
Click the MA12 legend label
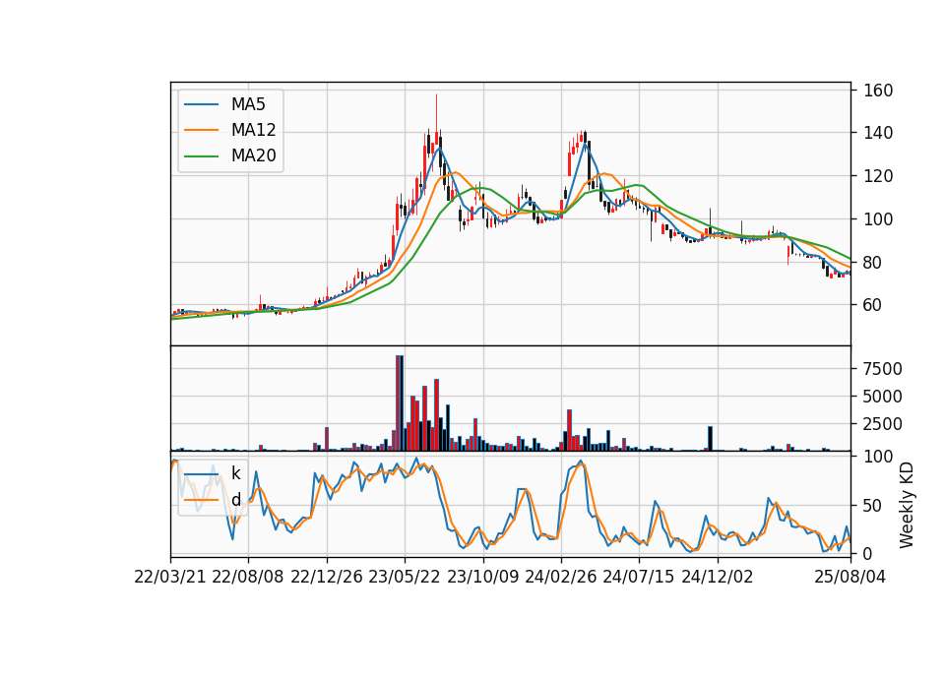(254, 130)
